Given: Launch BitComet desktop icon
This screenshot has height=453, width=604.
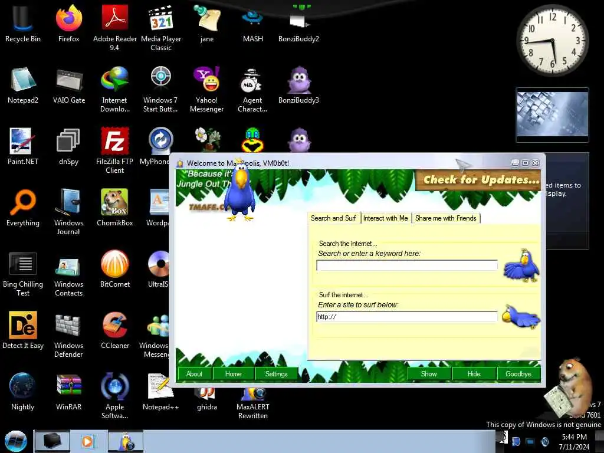Looking at the screenshot, I should [x=114, y=269].
